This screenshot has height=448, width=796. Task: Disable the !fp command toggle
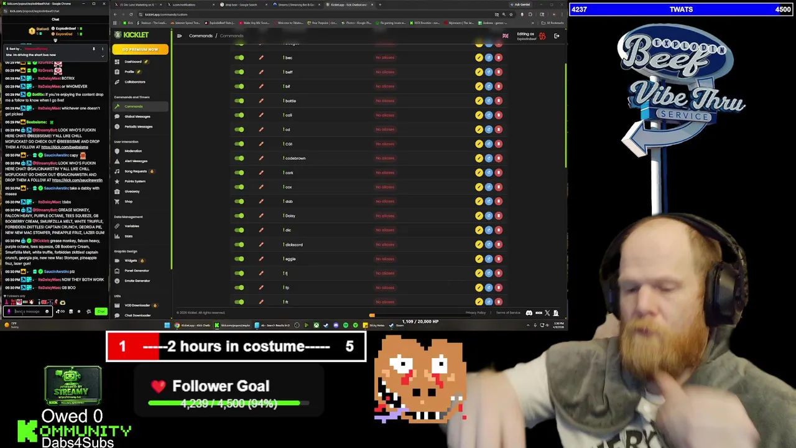[239, 287]
